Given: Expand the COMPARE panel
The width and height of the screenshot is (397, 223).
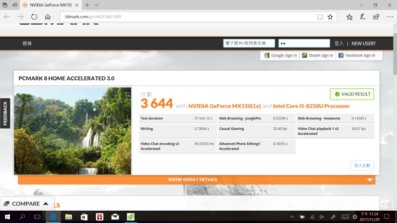Looking at the screenshot, I should tap(26, 204).
